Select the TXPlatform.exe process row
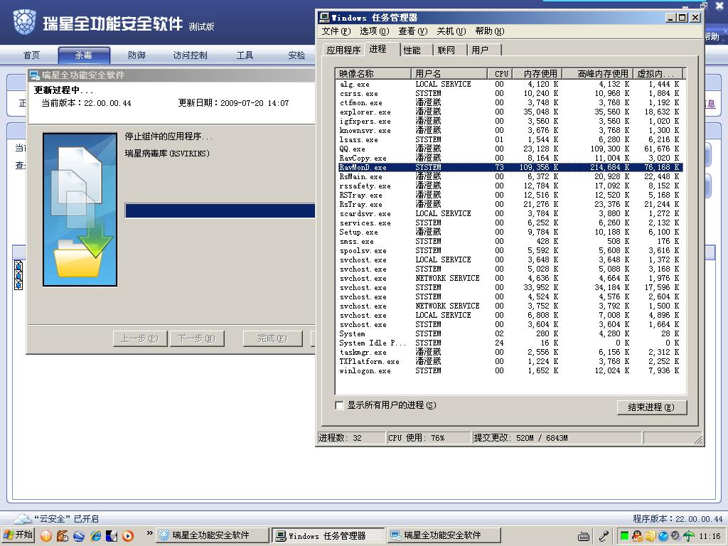The height and width of the screenshot is (546, 728). [510, 362]
